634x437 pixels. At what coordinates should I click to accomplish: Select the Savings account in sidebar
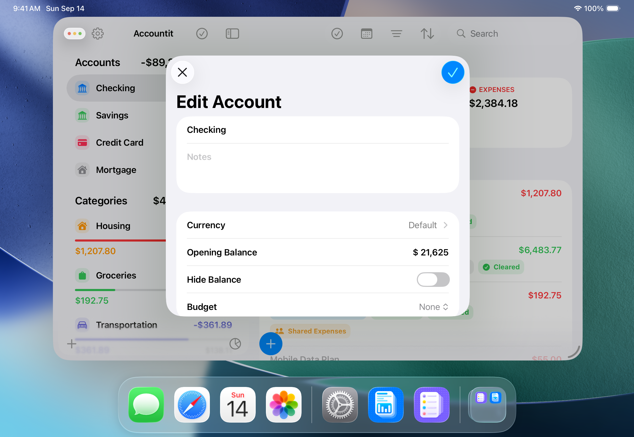click(112, 115)
